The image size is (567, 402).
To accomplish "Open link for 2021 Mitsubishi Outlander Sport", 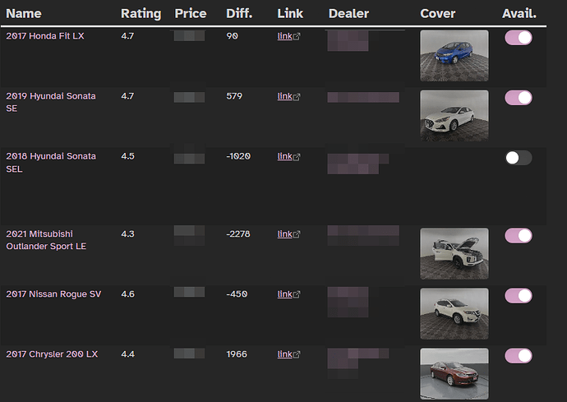I will click(288, 234).
